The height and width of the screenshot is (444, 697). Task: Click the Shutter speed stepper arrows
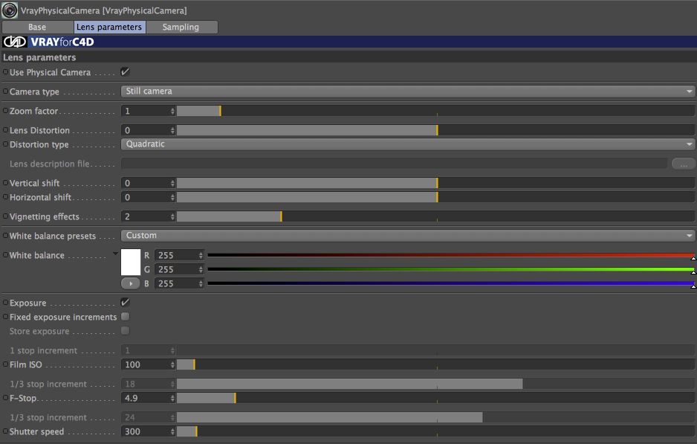172,431
